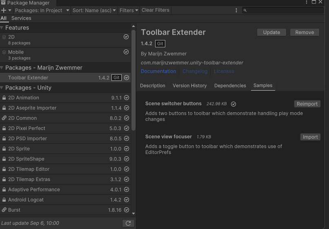
Task: Click Import for Scene view focuser sample
Action: (x=310, y=137)
